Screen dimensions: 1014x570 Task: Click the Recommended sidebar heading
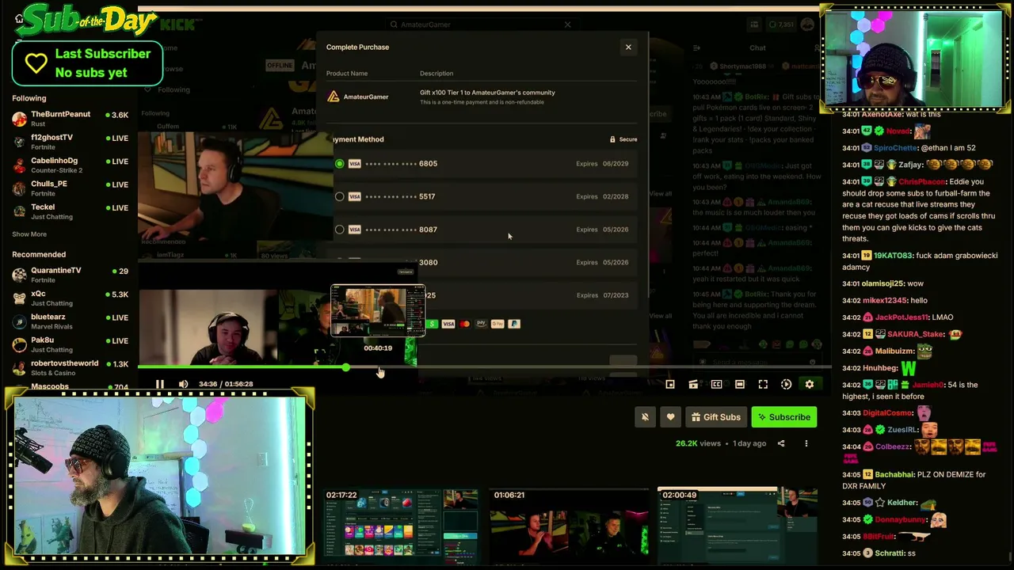[39, 254]
